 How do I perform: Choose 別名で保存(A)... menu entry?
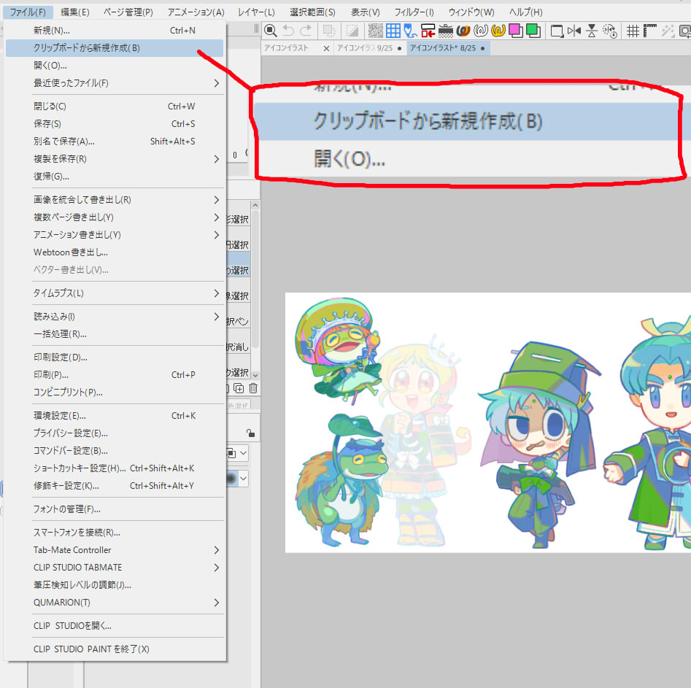click(x=115, y=142)
